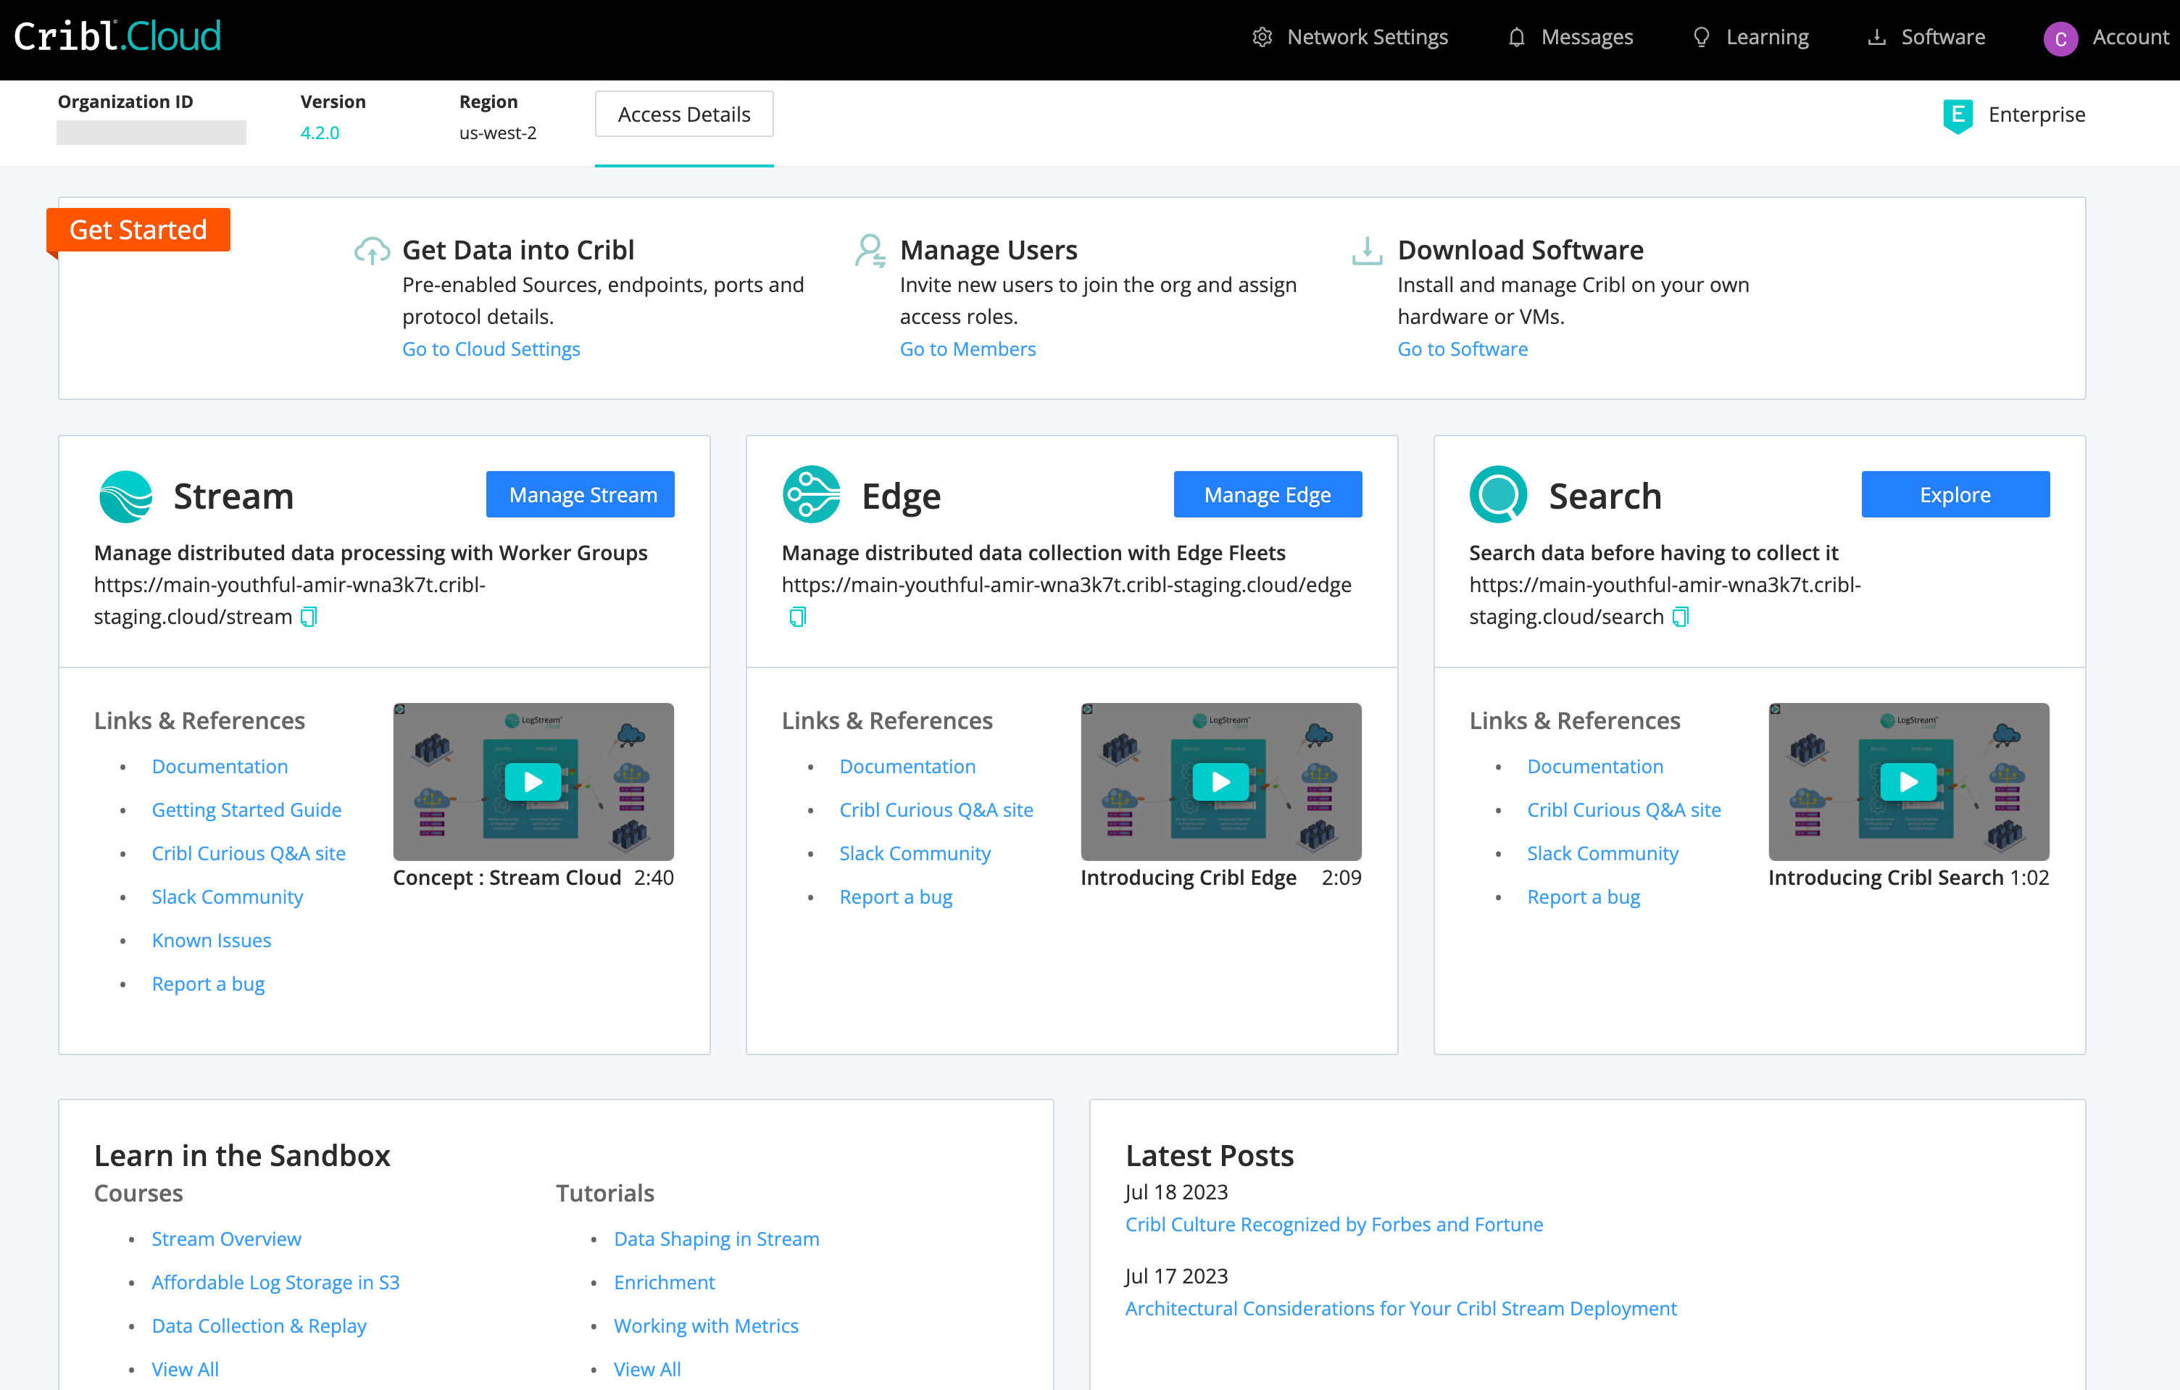Click the purple Account avatar icon
Viewport: 2180px width, 1390px height.
click(x=2060, y=38)
